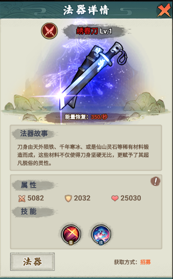
Task: Select the 技能 section header
Action: [x=29, y=211]
